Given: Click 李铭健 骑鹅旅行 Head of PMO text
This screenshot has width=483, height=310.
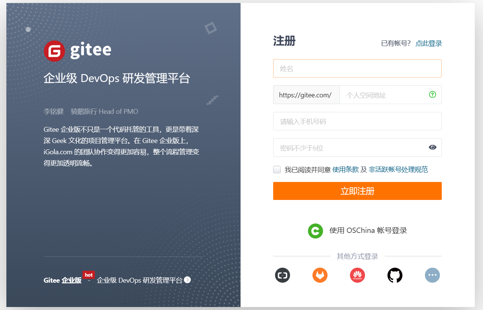Looking at the screenshot, I should coord(91,111).
